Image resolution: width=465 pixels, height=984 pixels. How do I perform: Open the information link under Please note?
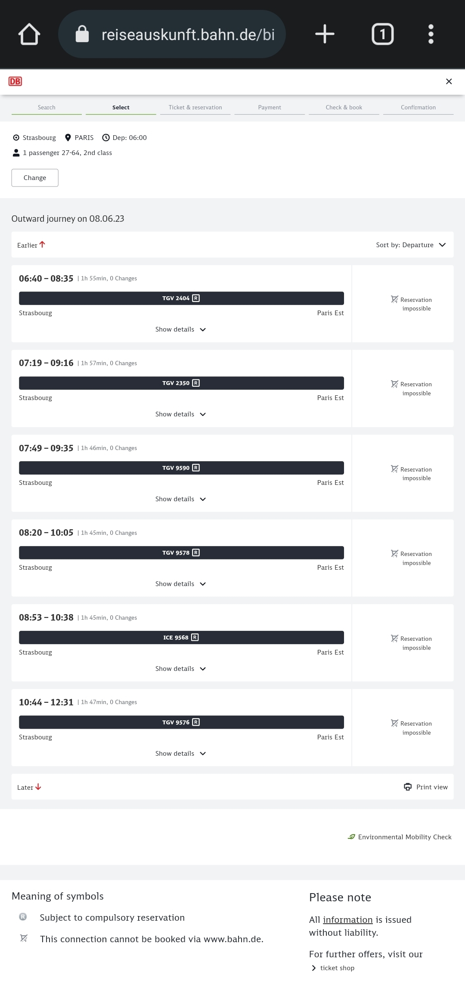coord(347,920)
